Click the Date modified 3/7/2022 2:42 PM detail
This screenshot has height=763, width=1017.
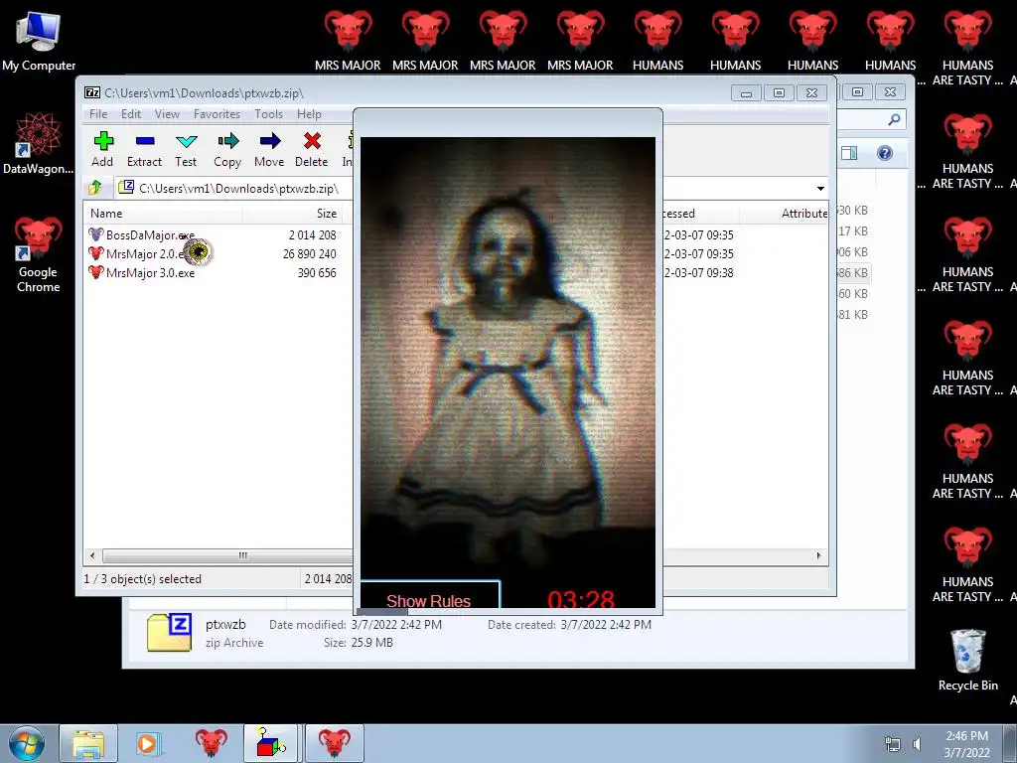356,625
